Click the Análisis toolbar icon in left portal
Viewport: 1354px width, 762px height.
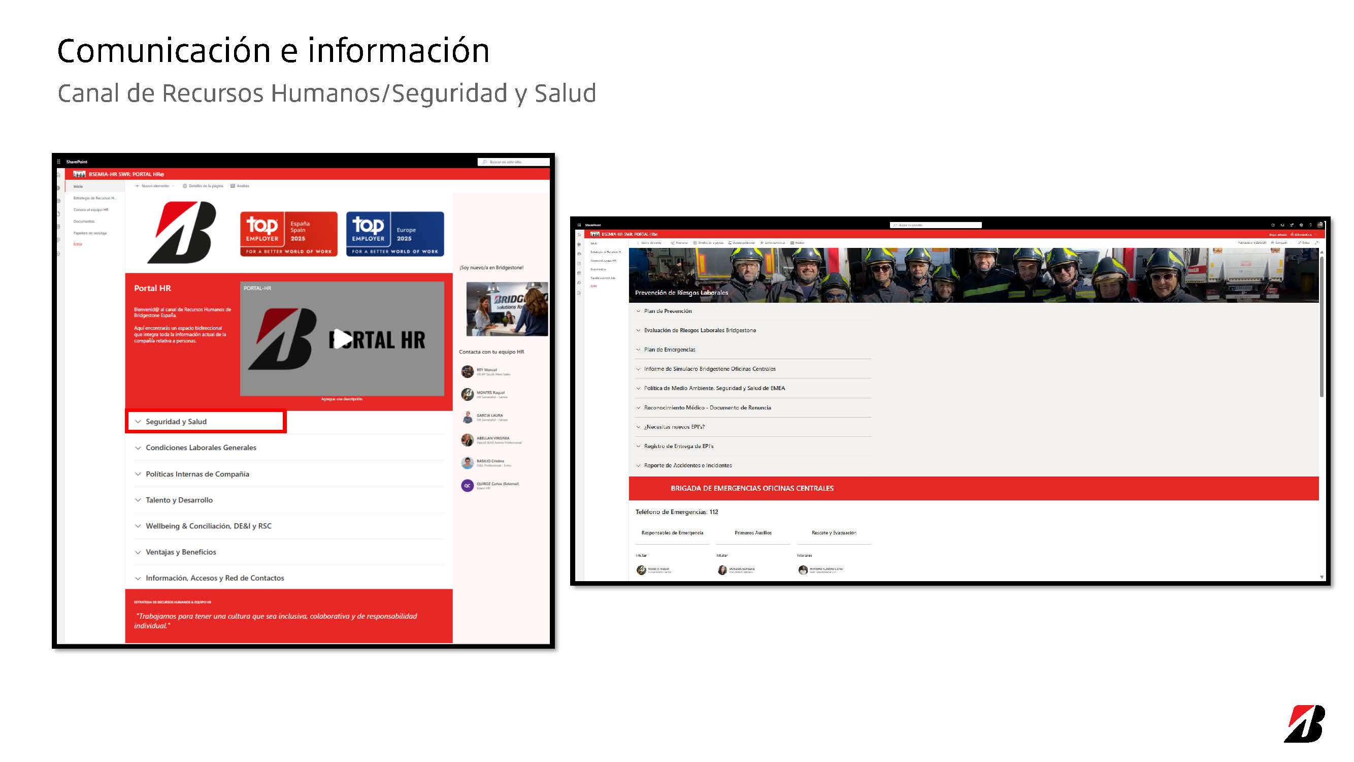[x=233, y=185]
